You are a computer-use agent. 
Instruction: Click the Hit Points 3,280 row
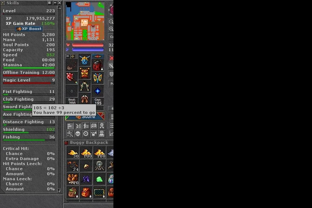click(29, 35)
